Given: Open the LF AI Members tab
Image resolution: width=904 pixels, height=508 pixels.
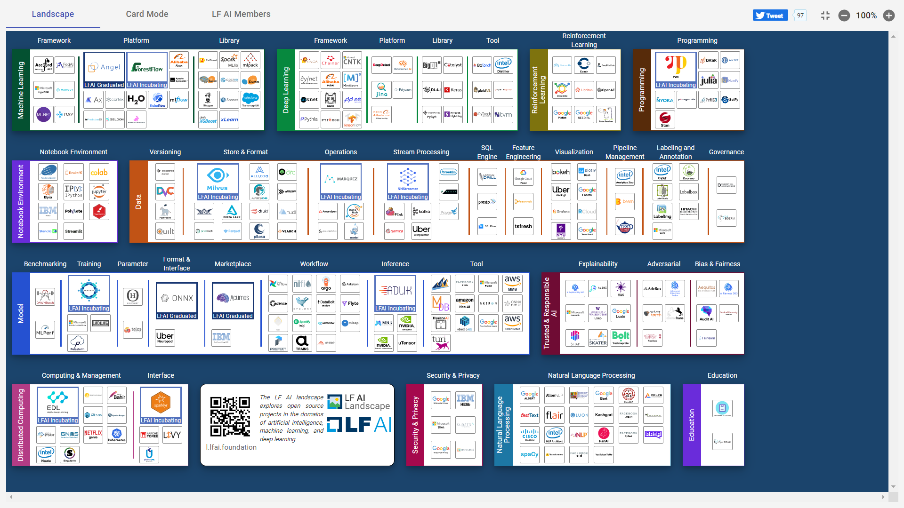Looking at the screenshot, I should [x=241, y=14].
